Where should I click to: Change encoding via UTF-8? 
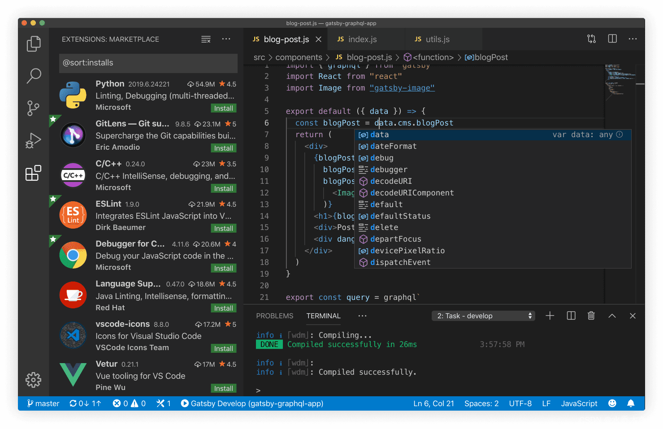point(520,403)
